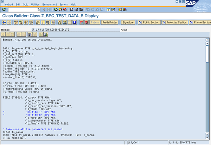Open the Utilities menu
Screen dimensions: 211x145
(35, 5)
